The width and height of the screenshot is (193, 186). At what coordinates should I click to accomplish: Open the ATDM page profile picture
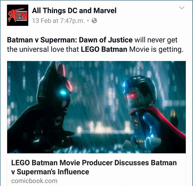point(18,15)
